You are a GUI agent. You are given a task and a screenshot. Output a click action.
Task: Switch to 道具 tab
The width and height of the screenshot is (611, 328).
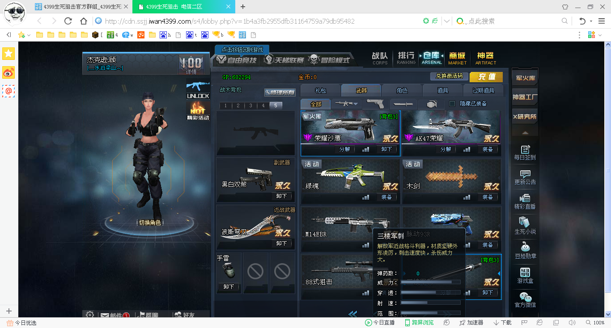[443, 90]
